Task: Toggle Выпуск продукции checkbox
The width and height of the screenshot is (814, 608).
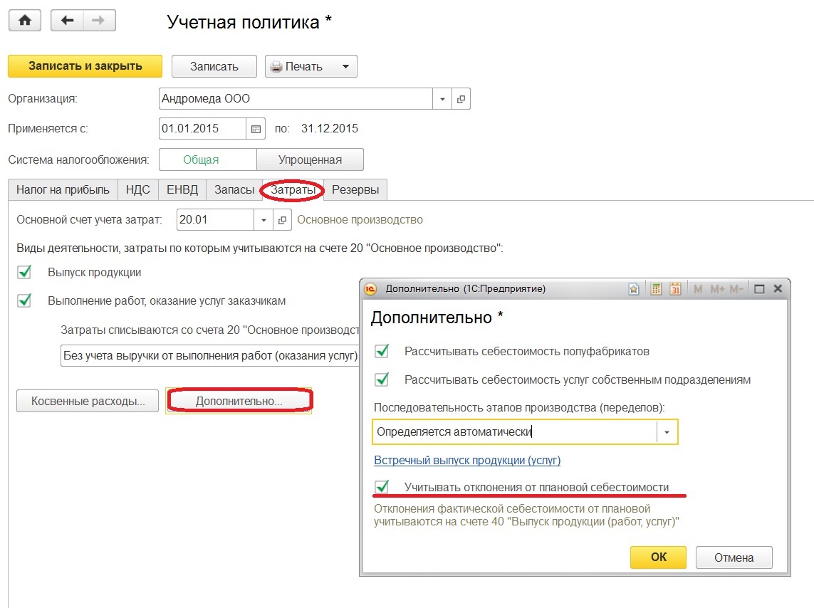Action: pos(24,273)
